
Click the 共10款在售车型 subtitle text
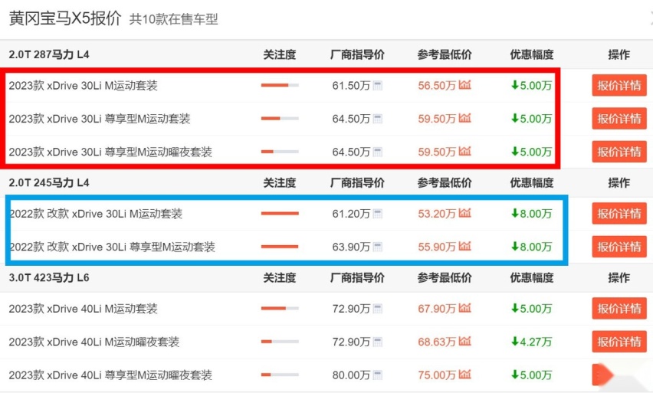[x=174, y=19]
